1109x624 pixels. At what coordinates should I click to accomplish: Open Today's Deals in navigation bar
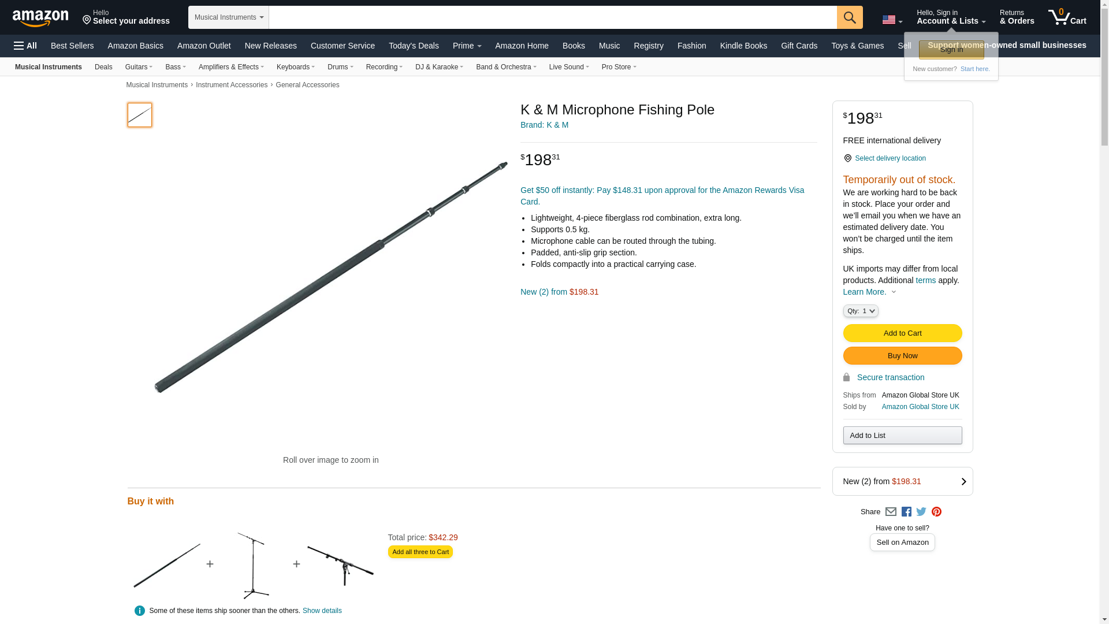click(x=414, y=46)
